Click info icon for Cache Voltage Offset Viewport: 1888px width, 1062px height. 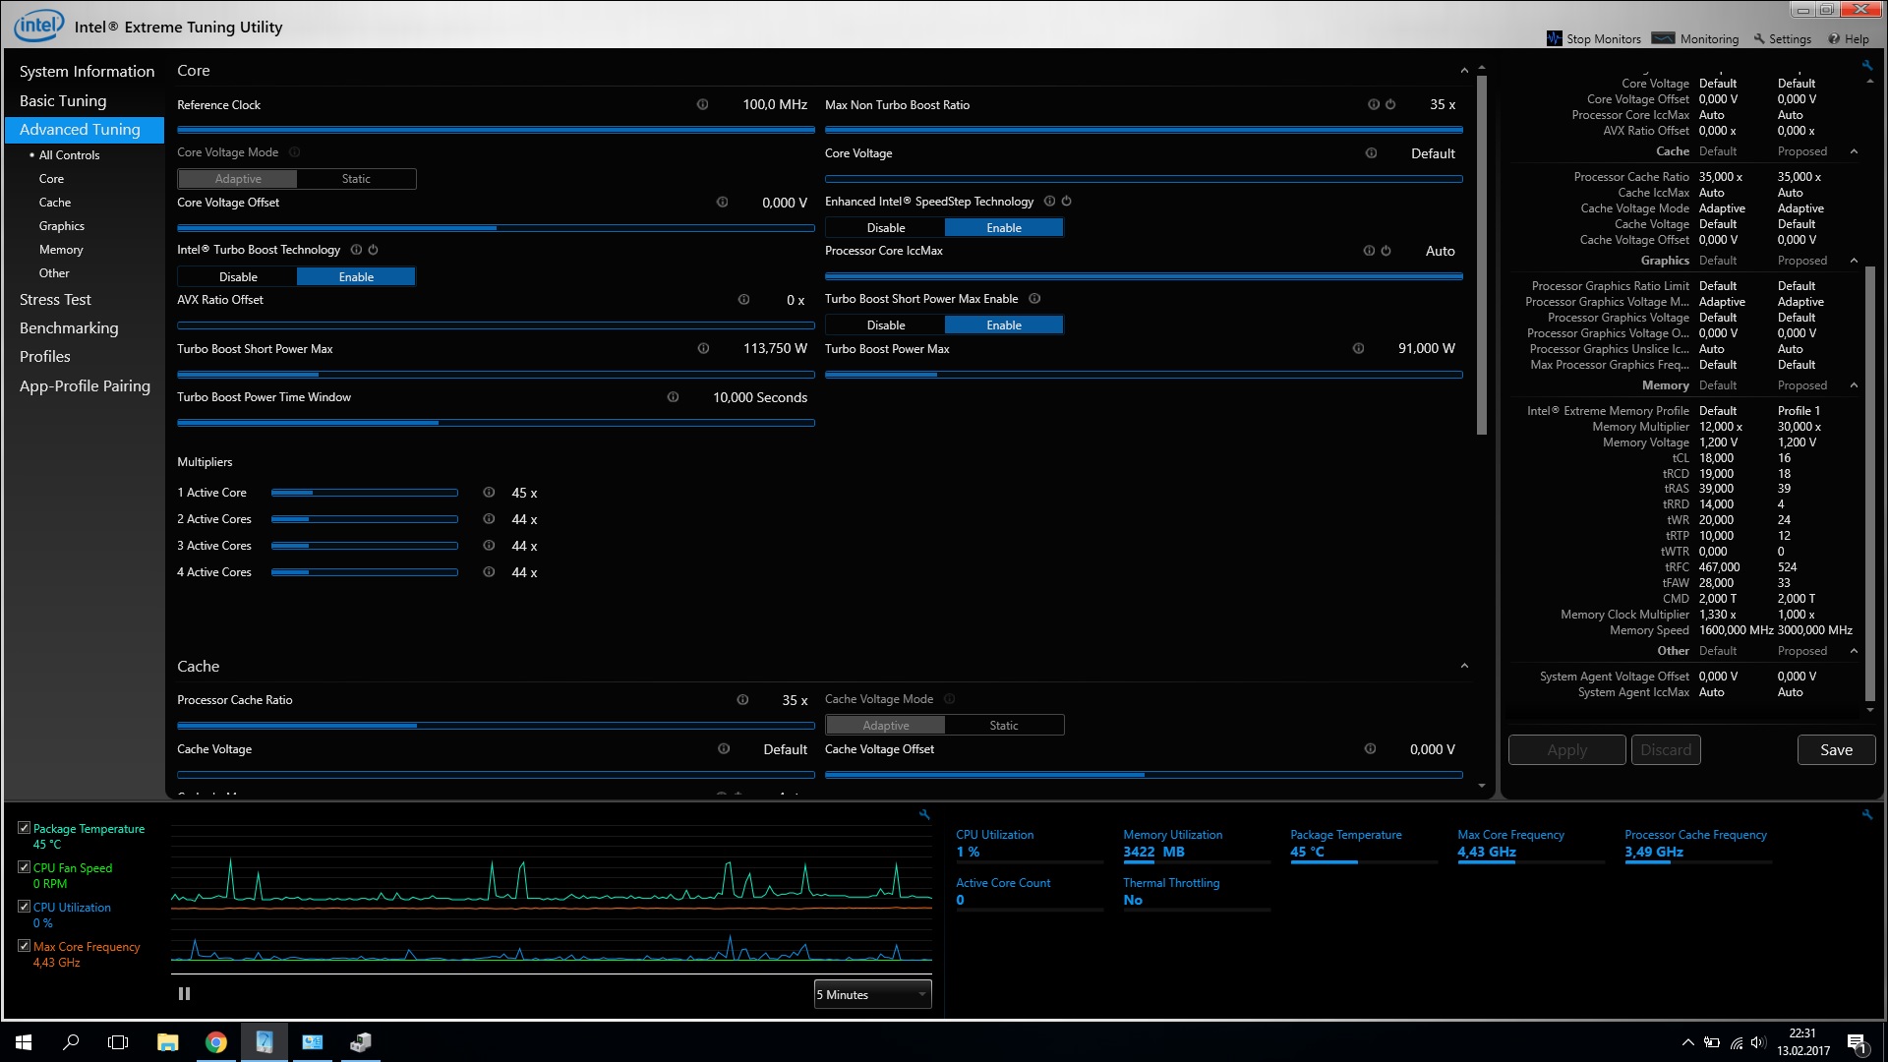pos(1370,748)
